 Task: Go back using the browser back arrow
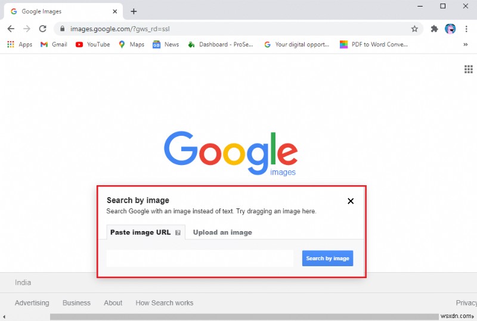11,29
